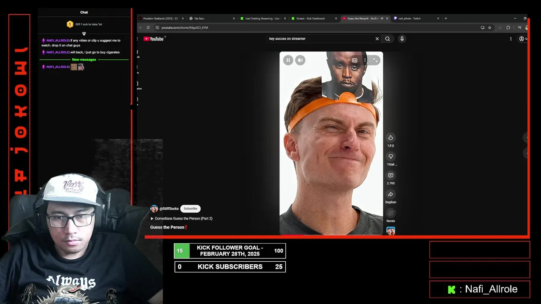This screenshot has height=304, width=541.
Task: Subscribe to @StiffSocks channel
Action: coord(190,209)
